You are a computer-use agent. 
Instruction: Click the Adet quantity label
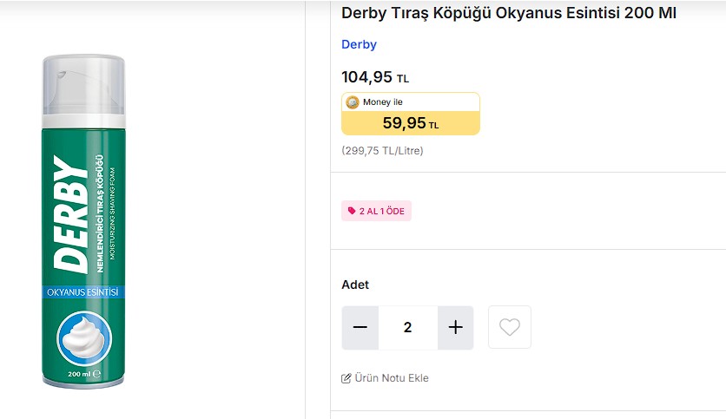(355, 285)
